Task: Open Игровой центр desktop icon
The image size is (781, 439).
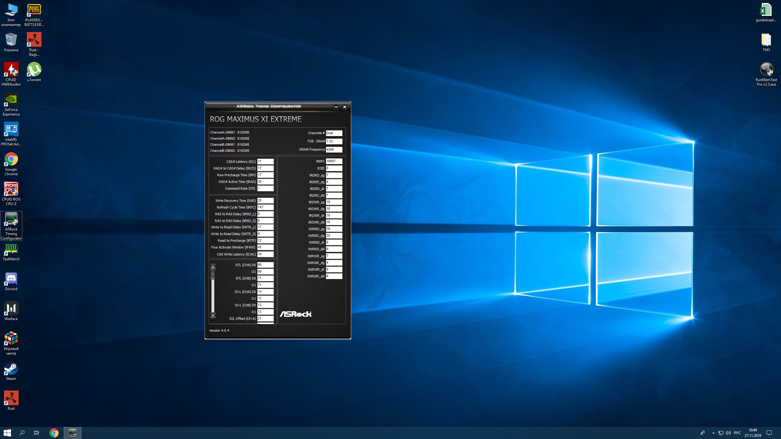Action: tap(11, 343)
